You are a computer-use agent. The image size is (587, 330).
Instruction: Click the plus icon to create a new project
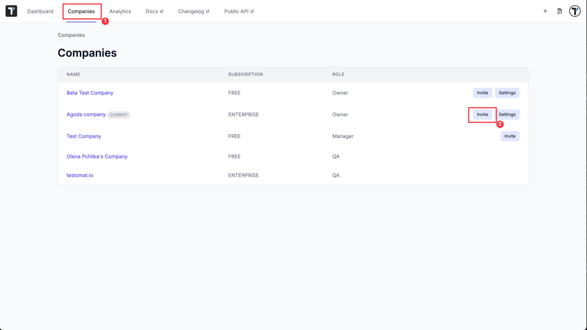pos(545,11)
